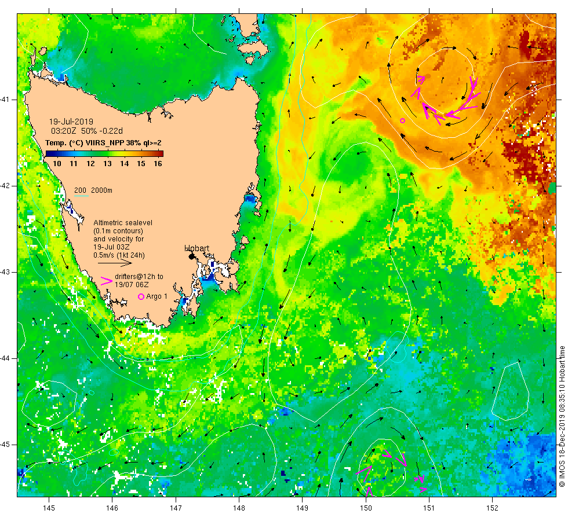
Task: Click the latitude axis label '-44'
Action: click(5, 358)
